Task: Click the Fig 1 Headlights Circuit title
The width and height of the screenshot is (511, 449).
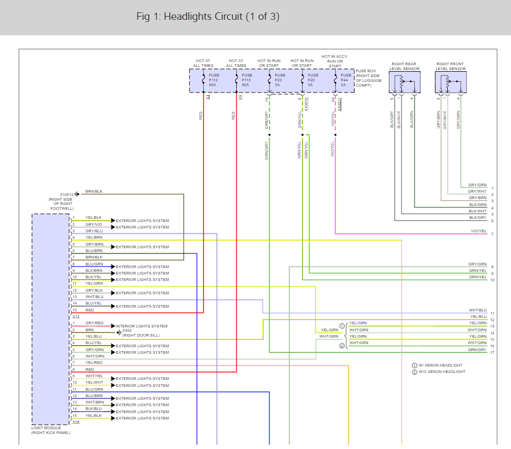Action: click(x=208, y=16)
